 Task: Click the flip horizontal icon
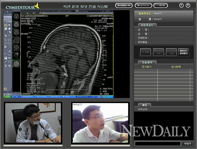10,40
